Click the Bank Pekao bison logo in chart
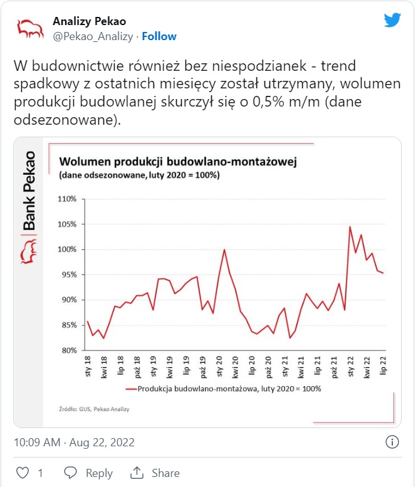 point(29,251)
